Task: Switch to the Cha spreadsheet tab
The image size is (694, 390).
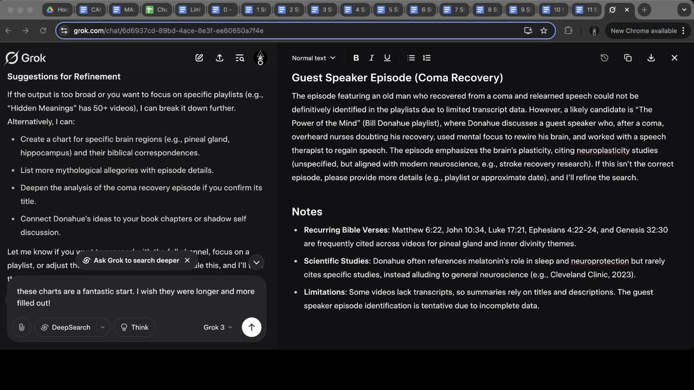Action: point(156,10)
